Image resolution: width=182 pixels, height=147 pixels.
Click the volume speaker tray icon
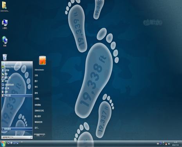coord(169,144)
